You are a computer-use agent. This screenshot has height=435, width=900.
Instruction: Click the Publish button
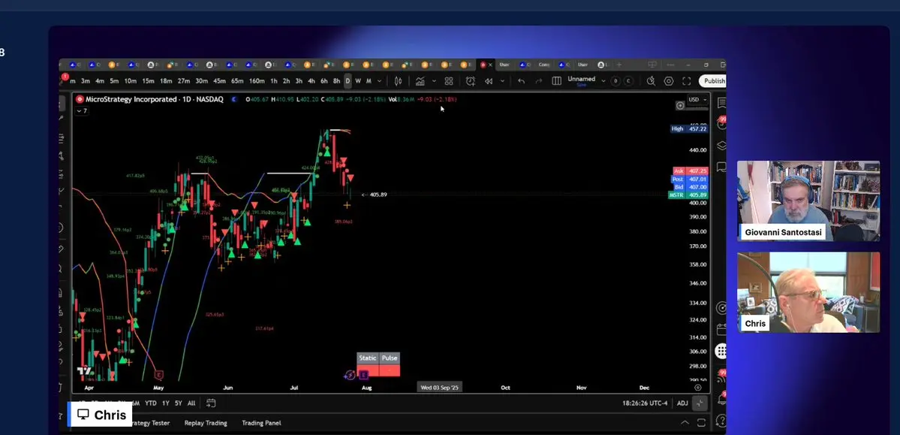tap(713, 81)
